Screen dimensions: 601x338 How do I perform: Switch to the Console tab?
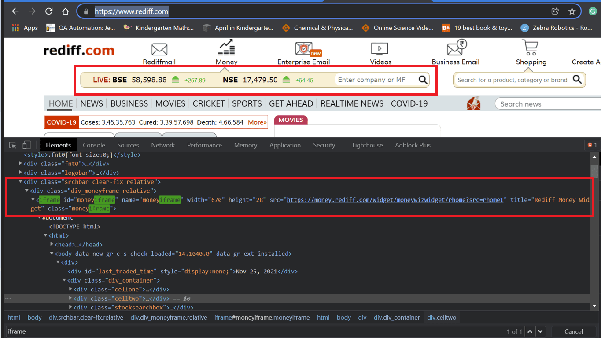coord(94,145)
